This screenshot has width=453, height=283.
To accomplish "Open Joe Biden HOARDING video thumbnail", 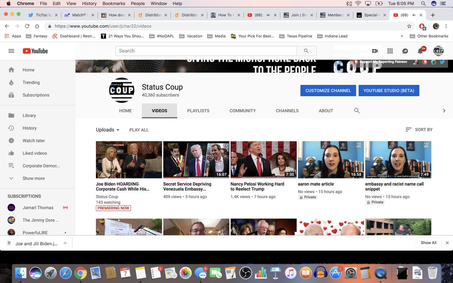I will [129, 160].
